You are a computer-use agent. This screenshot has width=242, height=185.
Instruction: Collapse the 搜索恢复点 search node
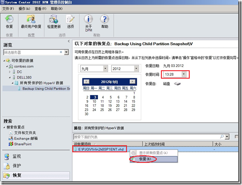(4, 127)
